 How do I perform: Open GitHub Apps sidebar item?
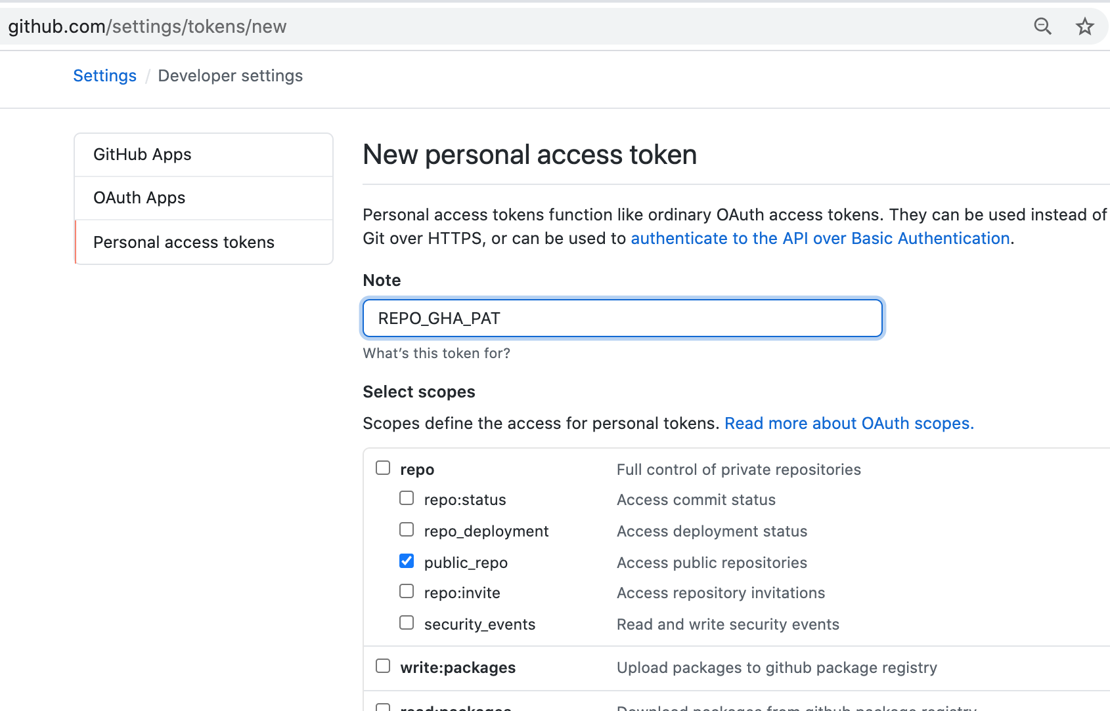(204, 155)
